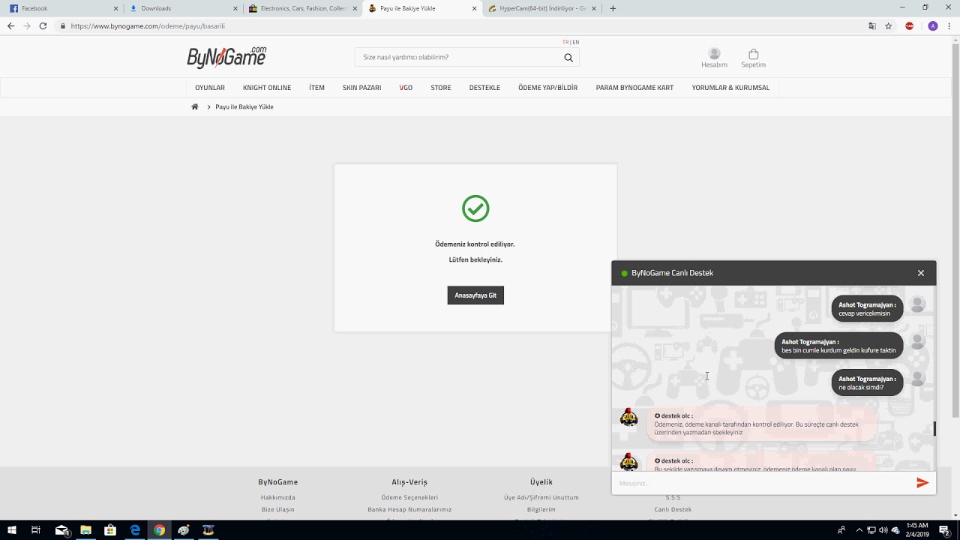
Task: Open the SKIN PAZARI menu
Action: 362,88
